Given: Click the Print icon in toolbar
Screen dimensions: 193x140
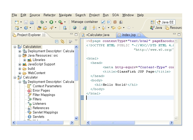Looking at the screenshot, I should (x=32, y=22).
